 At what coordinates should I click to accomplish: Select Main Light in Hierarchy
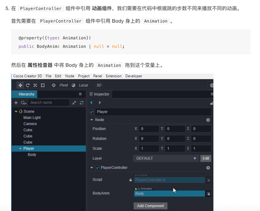tap(32, 118)
